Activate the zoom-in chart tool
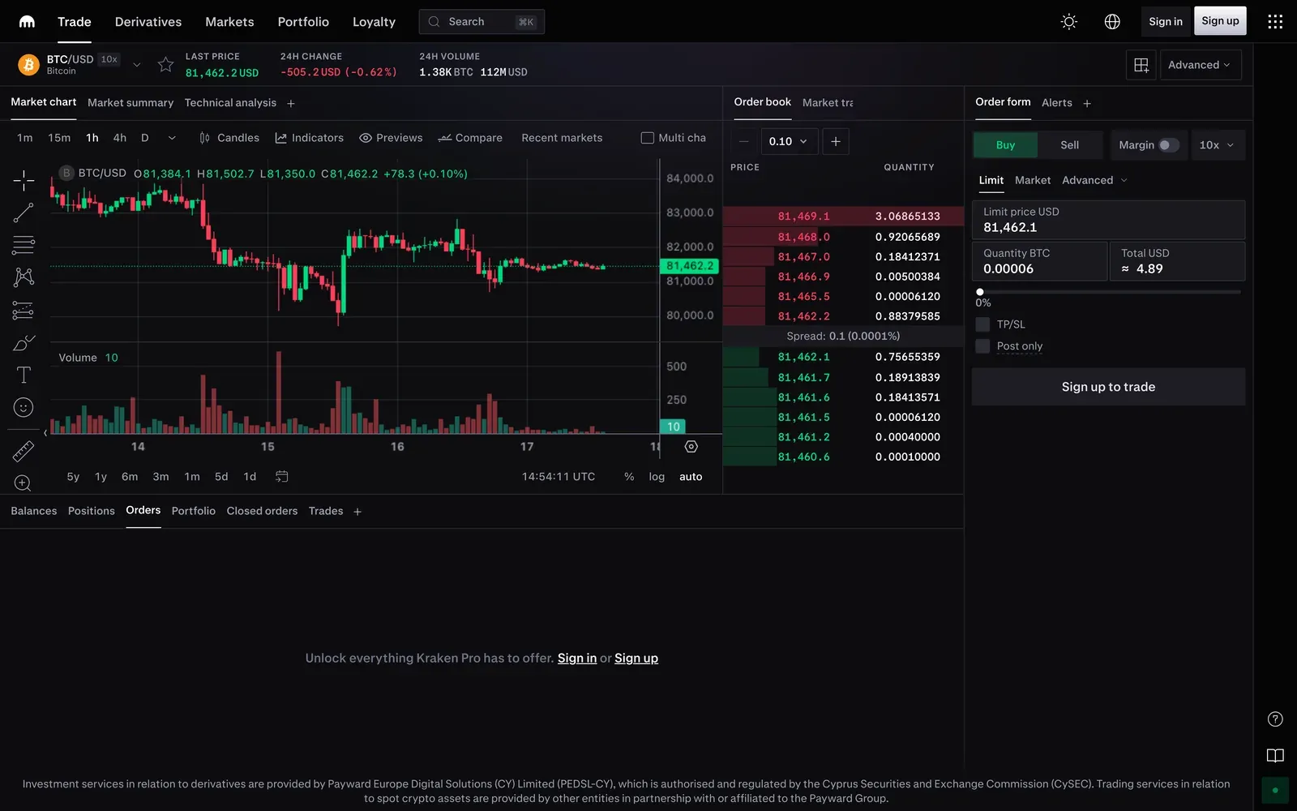The width and height of the screenshot is (1297, 811). (24, 483)
